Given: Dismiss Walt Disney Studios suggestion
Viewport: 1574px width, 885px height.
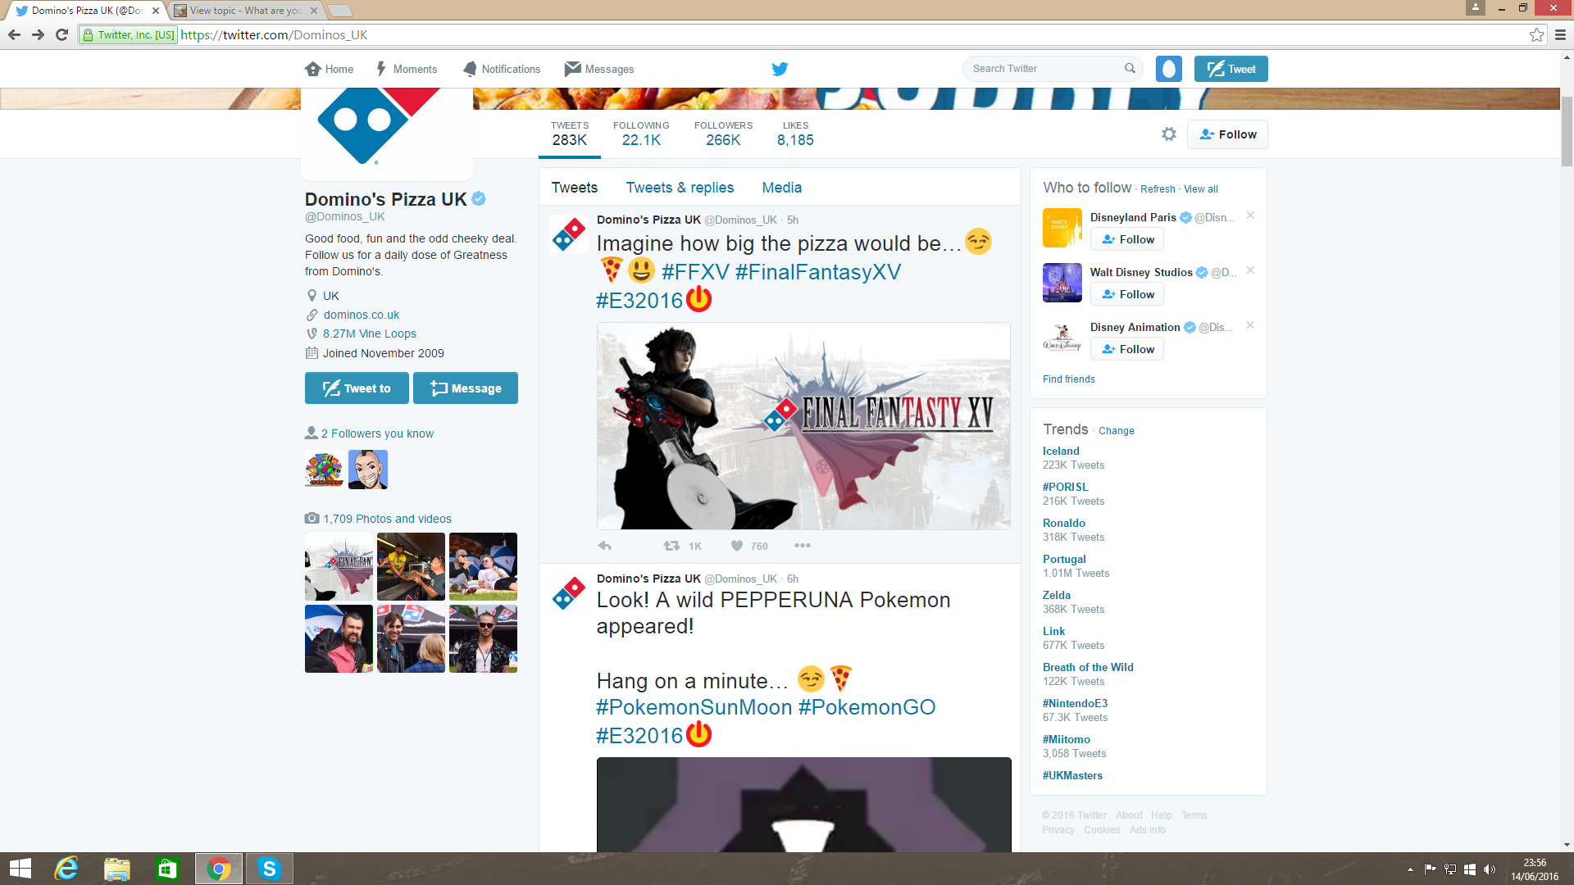Looking at the screenshot, I should click(x=1250, y=270).
